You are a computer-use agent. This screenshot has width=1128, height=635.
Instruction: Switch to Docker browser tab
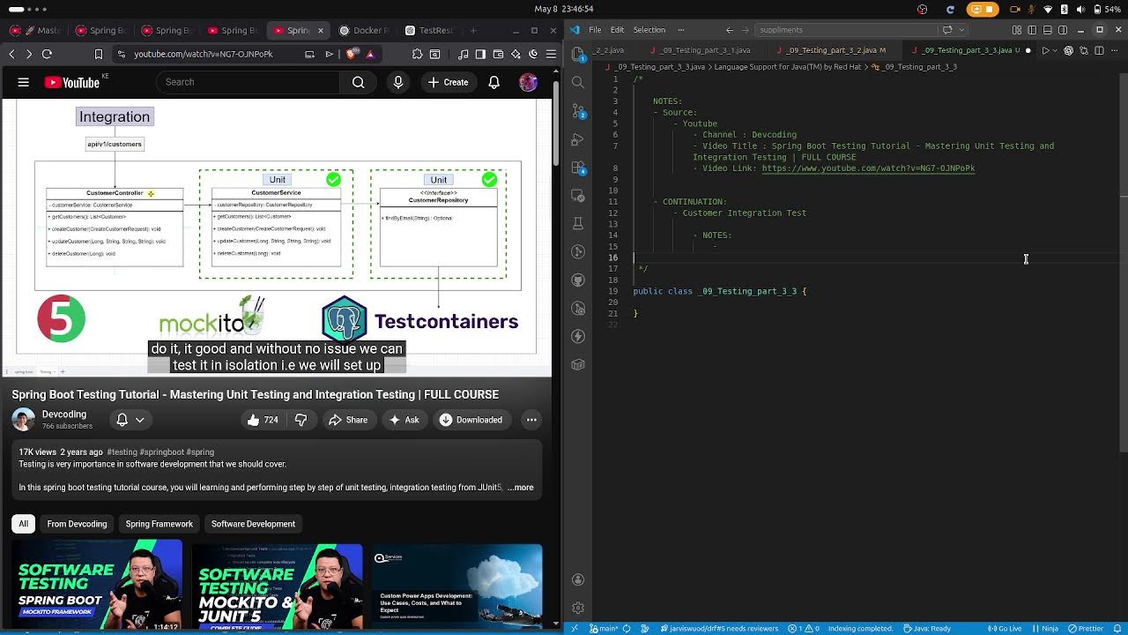[x=364, y=30]
